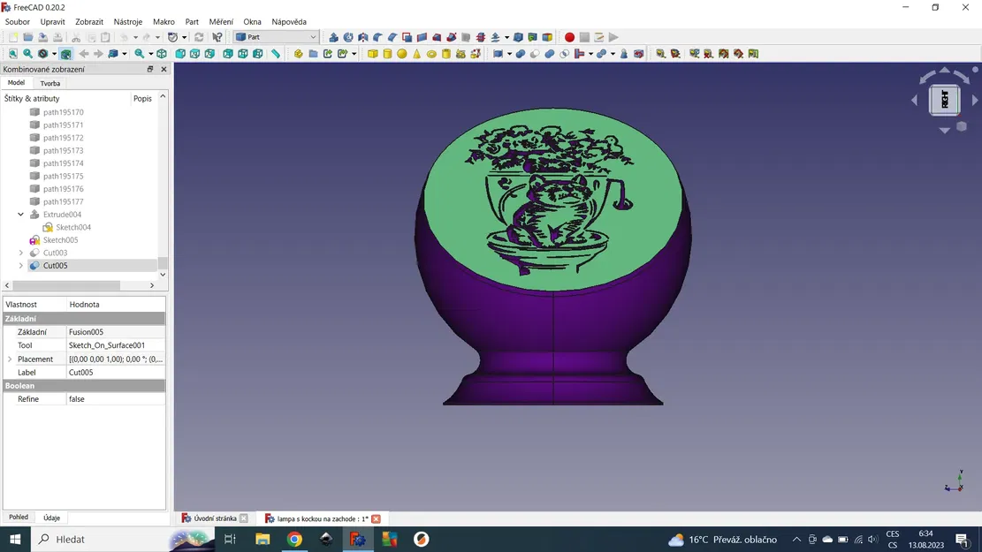The image size is (982, 552).
Task: Open the Měření menu
Action: [221, 22]
